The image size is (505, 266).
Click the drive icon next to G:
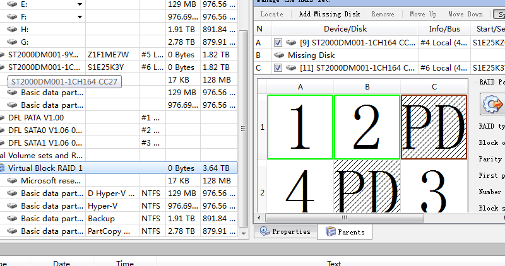point(13,42)
